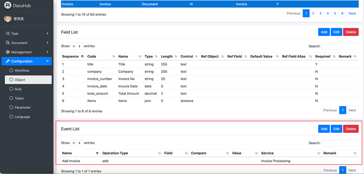Click the circle icon beside Parameter
The image size is (364, 174).
tap(11, 107)
